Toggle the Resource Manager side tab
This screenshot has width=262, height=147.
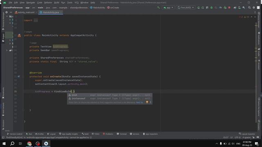(x=3, y=21)
